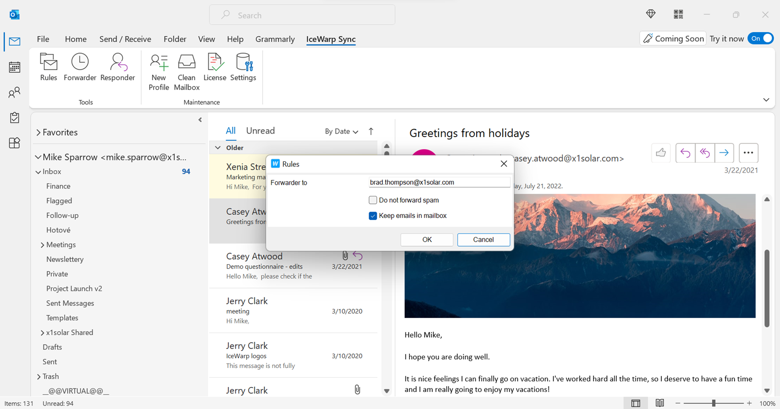Open the Drafts folder
The image size is (780, 409).
52,347
